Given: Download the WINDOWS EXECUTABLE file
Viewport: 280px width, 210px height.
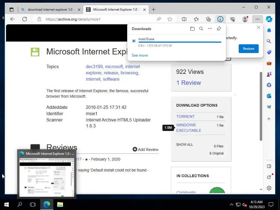Looking at the screenshot, I should point(189,128).
